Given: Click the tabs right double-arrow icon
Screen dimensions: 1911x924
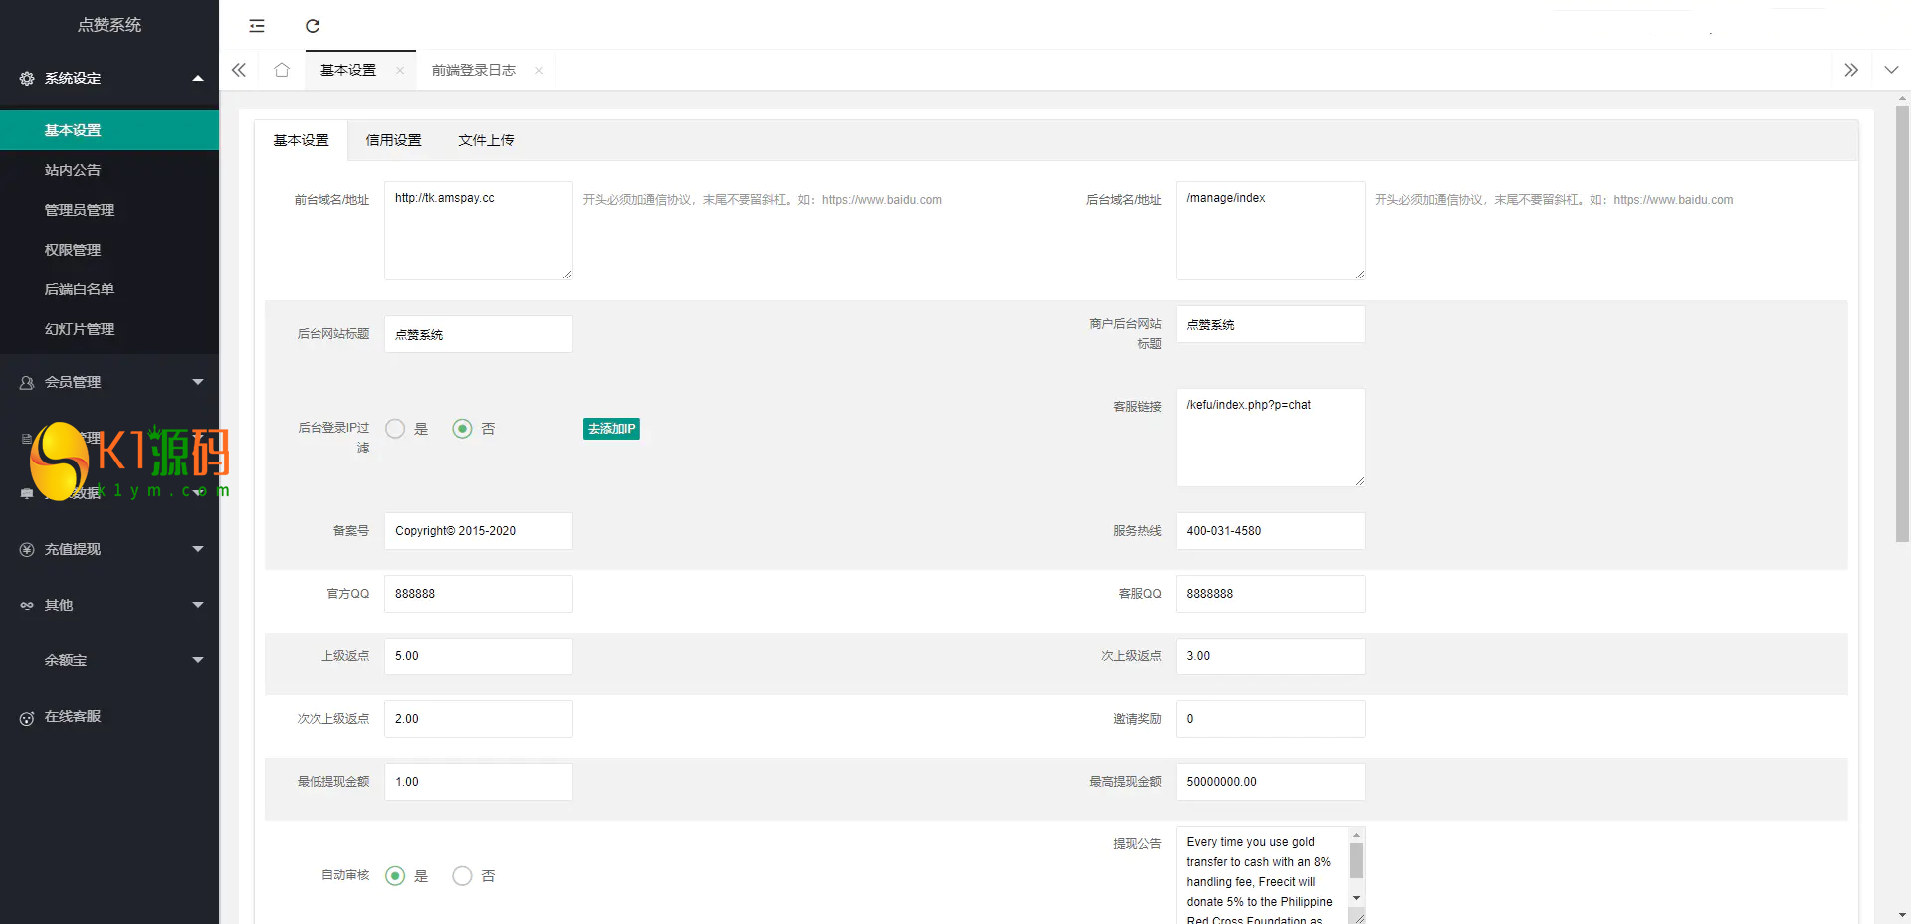Looking at the screenshot, I should click(1851, 70).
